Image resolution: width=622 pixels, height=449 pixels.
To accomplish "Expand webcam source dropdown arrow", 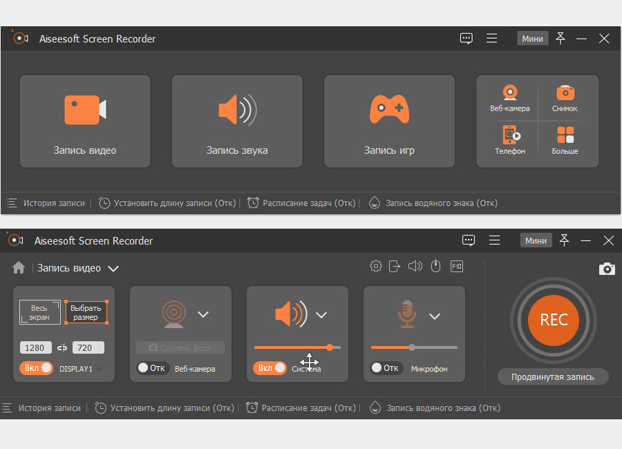I will tap(203, 314).
